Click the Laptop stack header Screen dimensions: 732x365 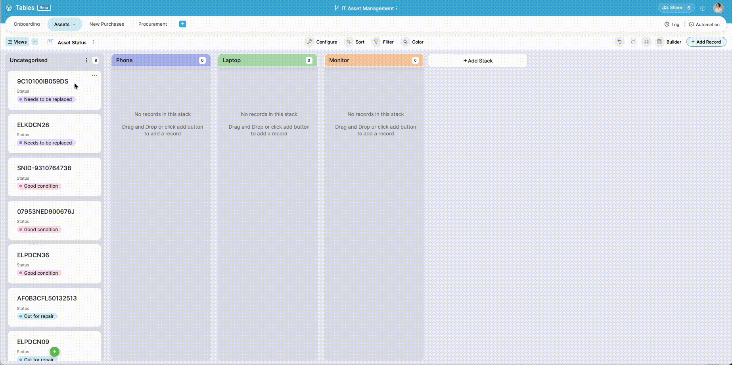click(268, 60)
